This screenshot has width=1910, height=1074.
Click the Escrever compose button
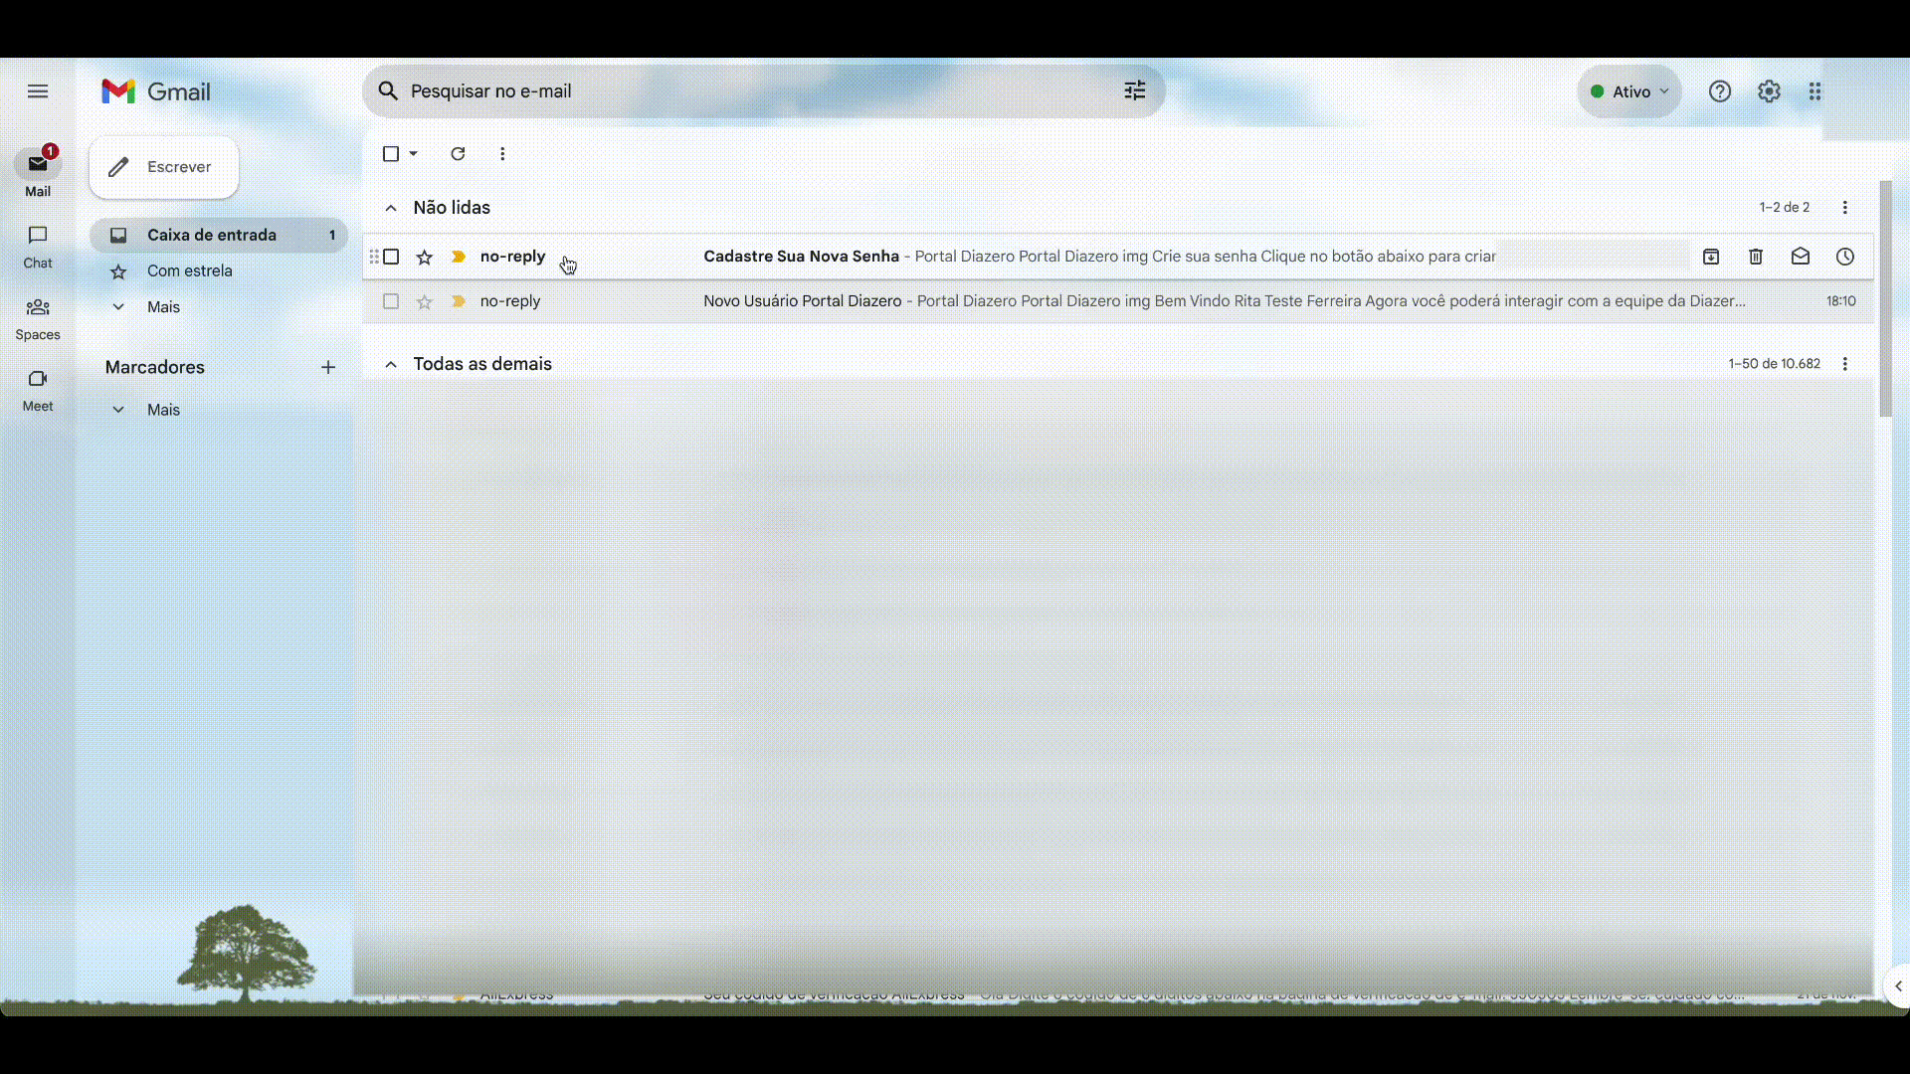(164, 167)
